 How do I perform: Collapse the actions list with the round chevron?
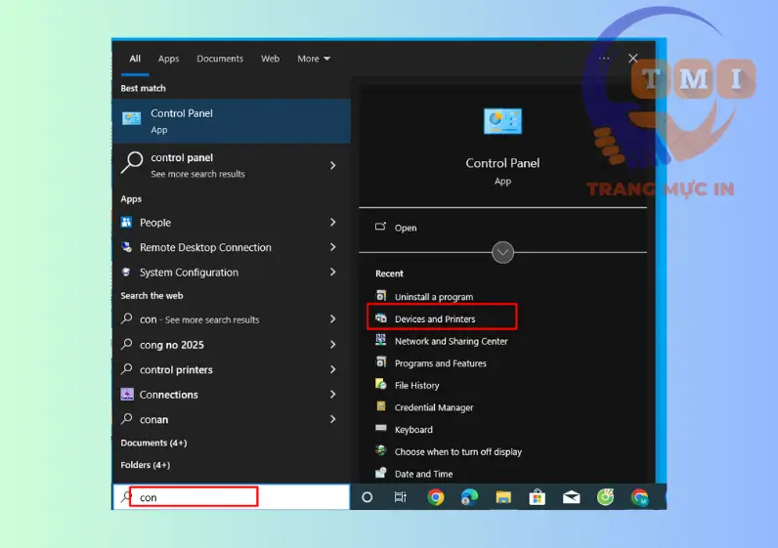[502, 252]
